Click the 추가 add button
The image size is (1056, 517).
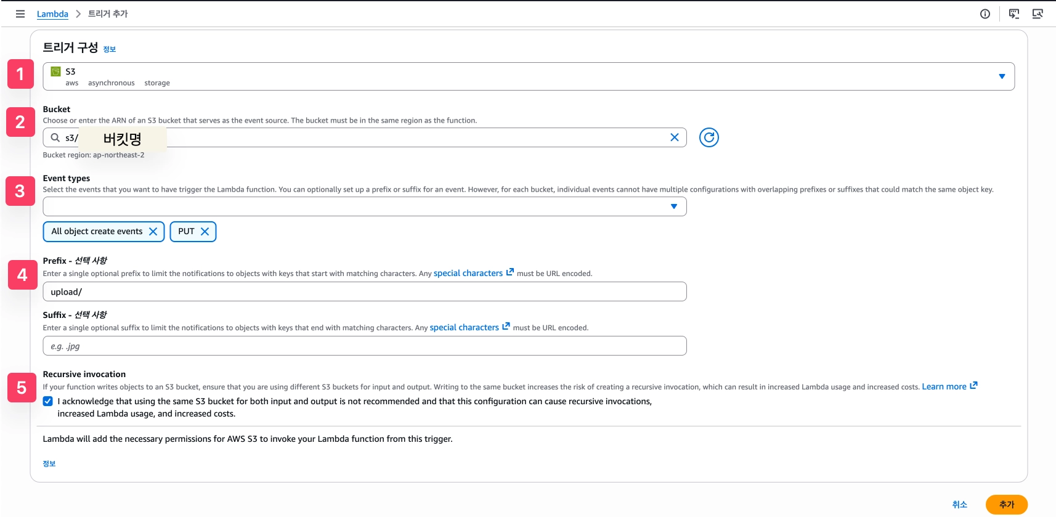(1007, 505)
